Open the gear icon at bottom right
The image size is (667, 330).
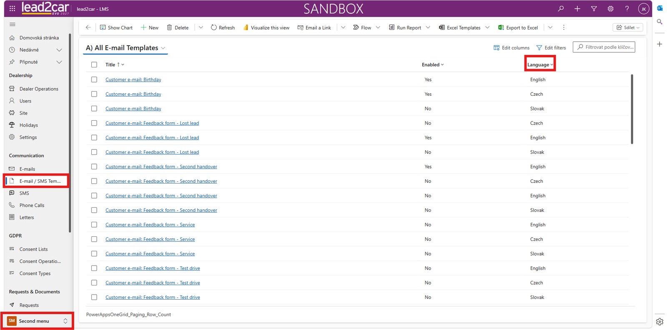(659, 321)
